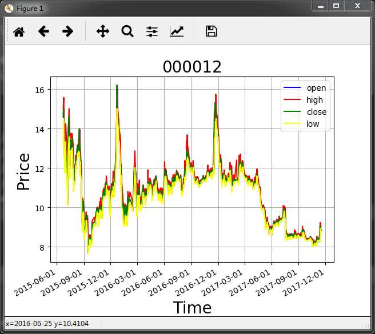Click the 2016-06-01 date tick label
The image size is (375, 334).
click(142, 284)
